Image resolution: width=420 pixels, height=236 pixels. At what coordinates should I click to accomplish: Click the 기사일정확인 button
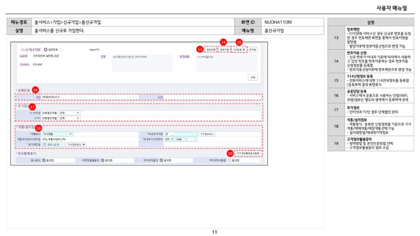(x=76, y=145)
